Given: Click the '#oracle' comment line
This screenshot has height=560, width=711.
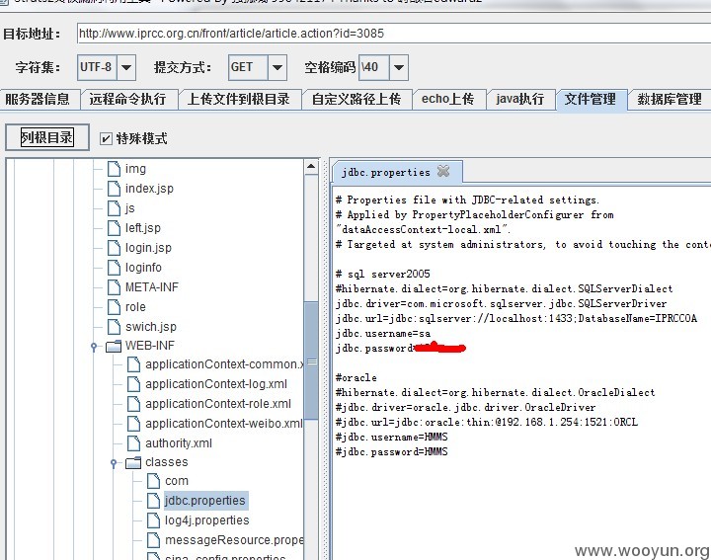Looking at the screenshot, I should (355, 377).
